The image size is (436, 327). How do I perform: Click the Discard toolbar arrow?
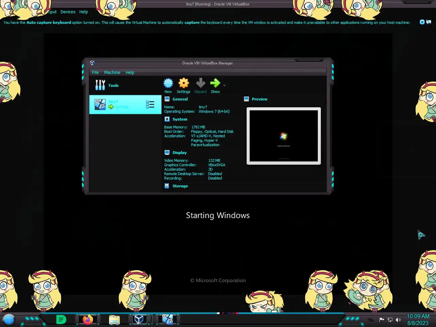click(201, 83)
